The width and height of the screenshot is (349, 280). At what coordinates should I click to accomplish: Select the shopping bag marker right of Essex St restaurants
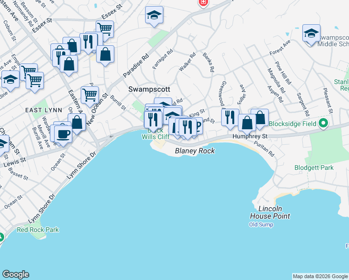coord(105,54)
